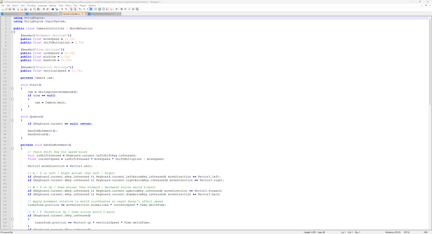Toggle file monitoring eye icon

coord(116,9)
